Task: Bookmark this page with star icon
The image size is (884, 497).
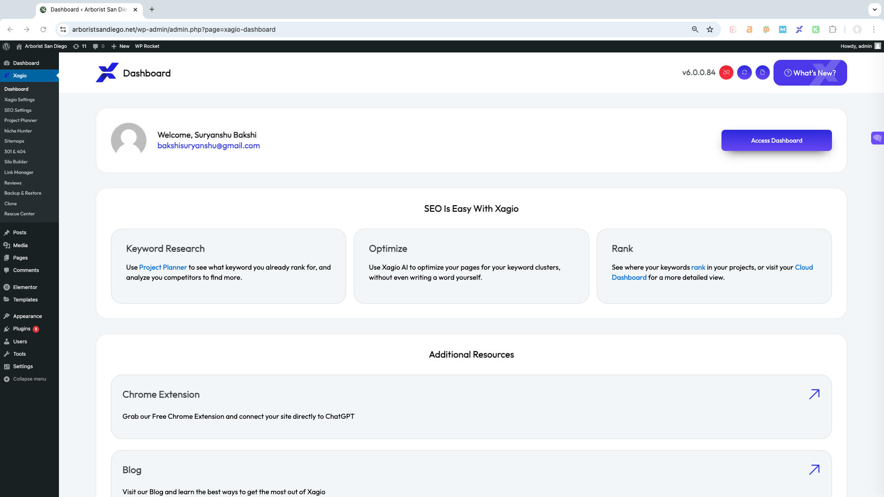Action: (x=710, y=29)
